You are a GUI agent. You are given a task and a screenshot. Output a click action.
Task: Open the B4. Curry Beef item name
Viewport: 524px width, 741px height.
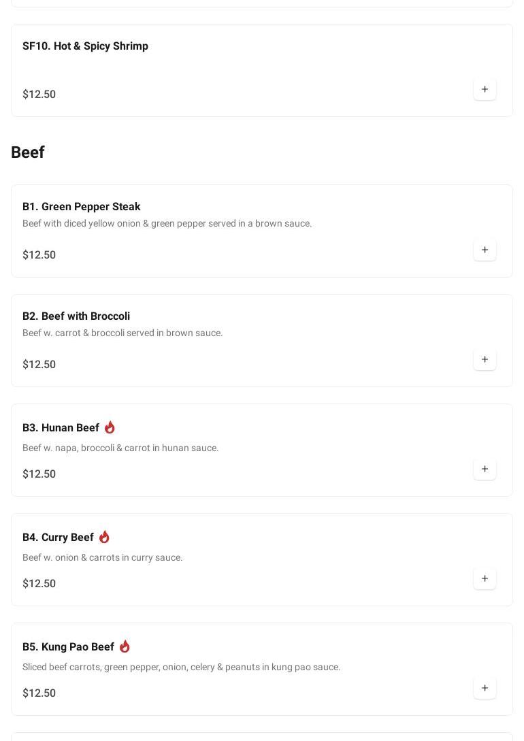(58, 538)
